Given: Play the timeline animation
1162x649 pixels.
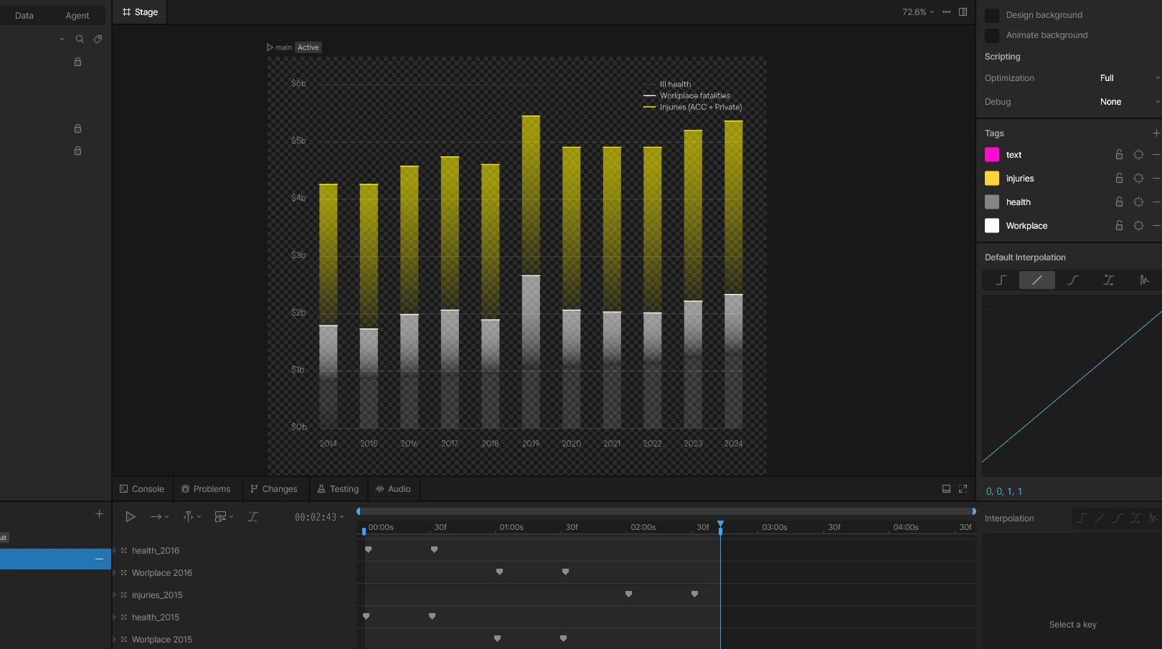Looking at the screenshot, I should pyautogui.click(x=131, y=516).
